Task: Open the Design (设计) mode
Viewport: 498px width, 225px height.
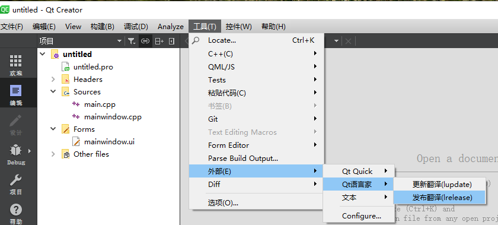Action: pyautogui.click(x=16, y=125)
